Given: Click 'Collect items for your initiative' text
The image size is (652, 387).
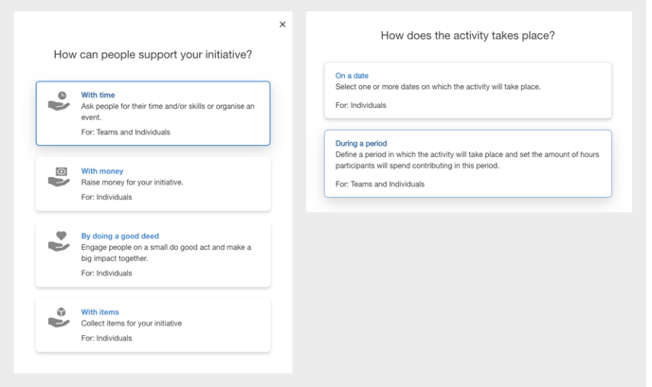Looking at the screenshot, I should [x=132, y=323].
